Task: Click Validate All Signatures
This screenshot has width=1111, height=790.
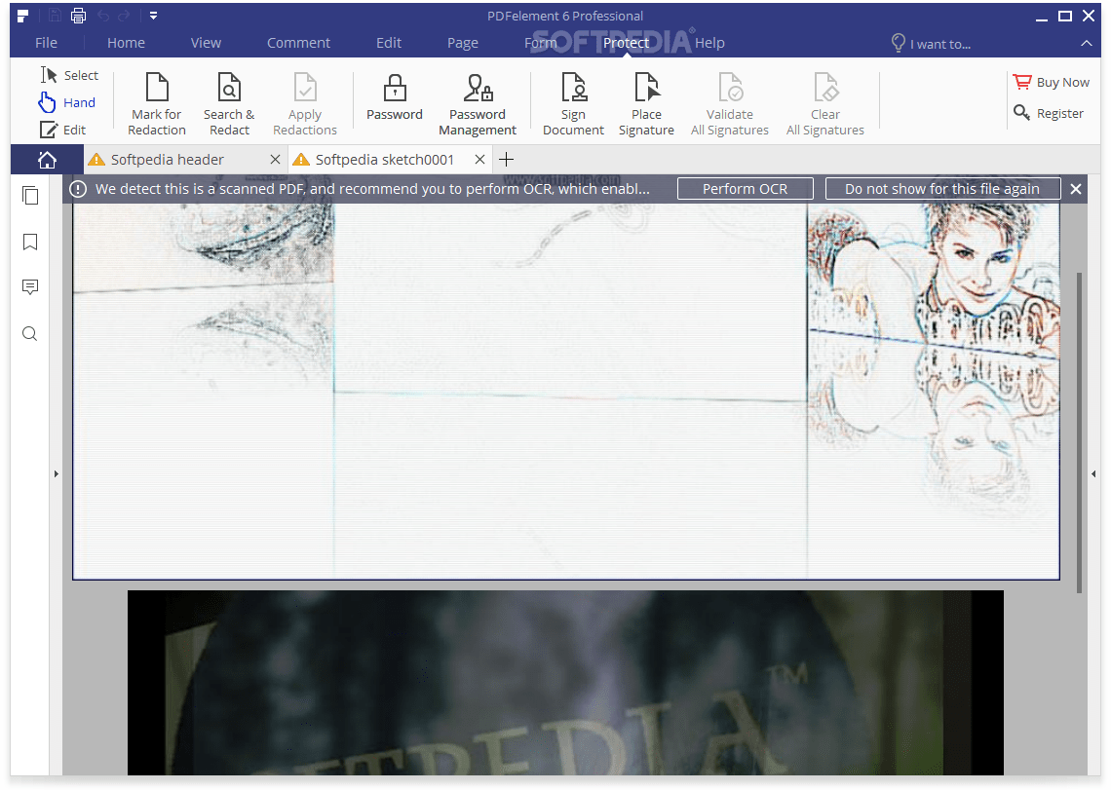Action: (730, 103)
